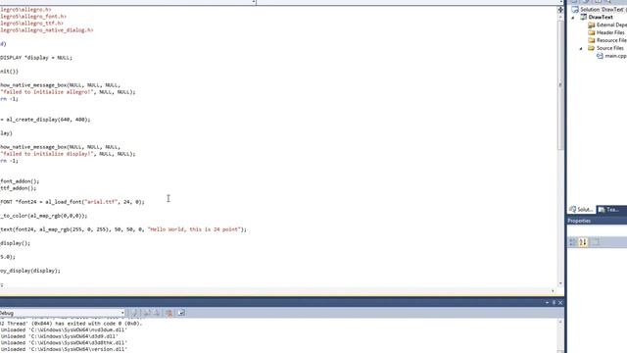Go to previous message in Output toolbar

[147, 313]
